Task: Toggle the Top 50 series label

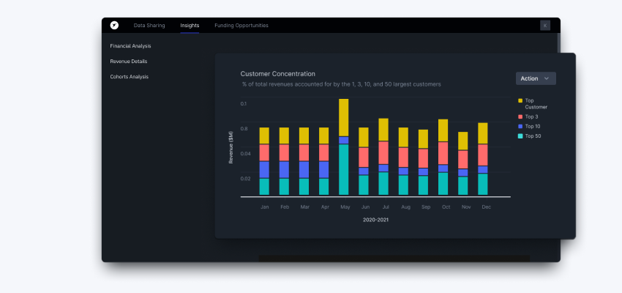Action: coord(533,136)
